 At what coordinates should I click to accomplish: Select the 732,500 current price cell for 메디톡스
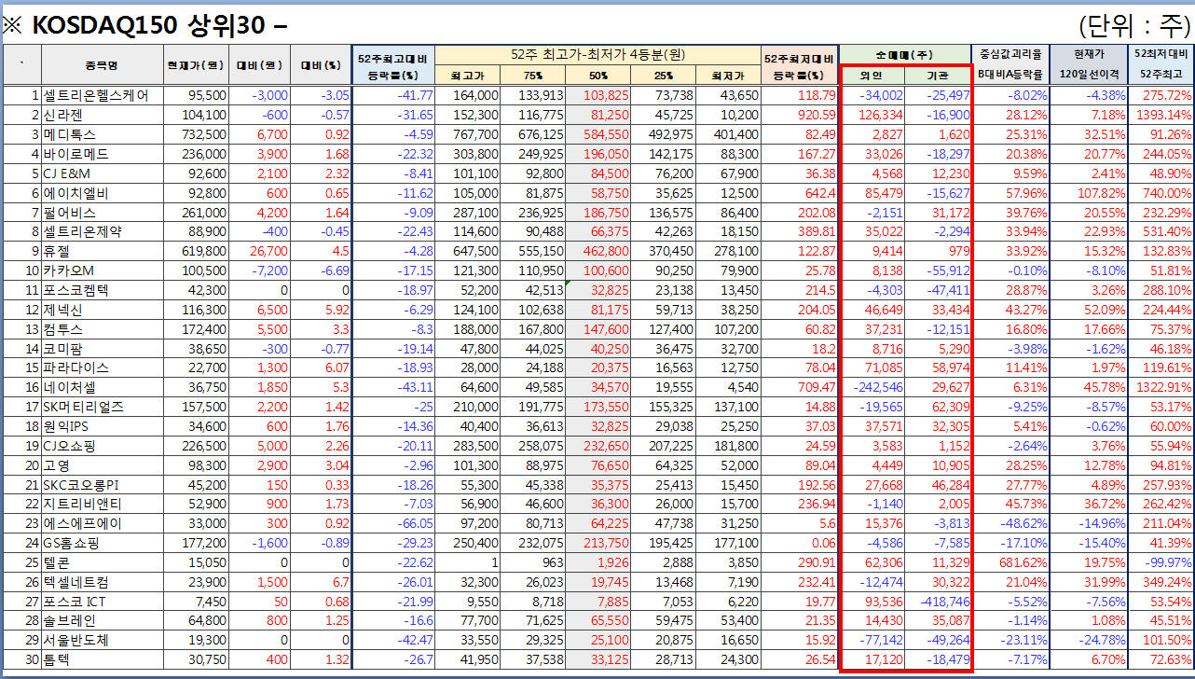coord(197,134)
